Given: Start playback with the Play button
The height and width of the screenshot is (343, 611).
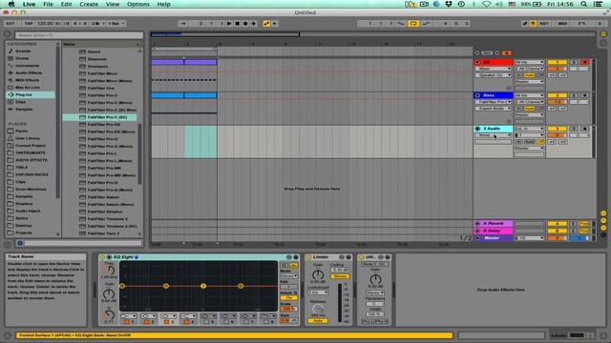Looking at the screenshot, I should tap(229, 23).
